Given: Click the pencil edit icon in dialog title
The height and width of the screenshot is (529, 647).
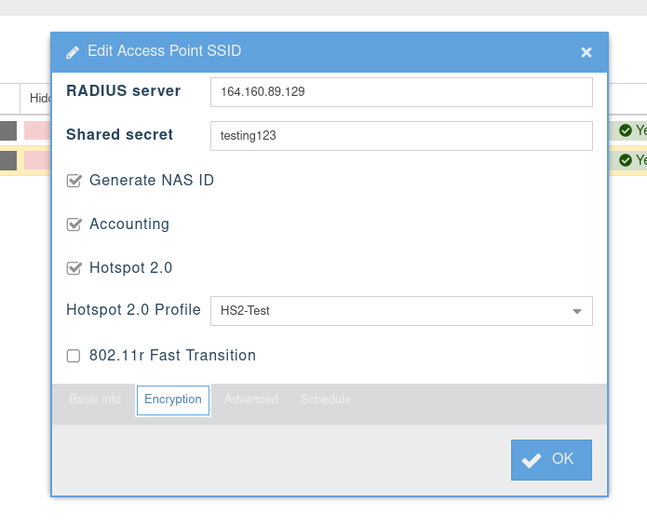Looking at the screenshot, I should pyautogui.click(x=73, y=52).
